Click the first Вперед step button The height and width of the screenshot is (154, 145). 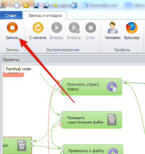pos(57,31)
